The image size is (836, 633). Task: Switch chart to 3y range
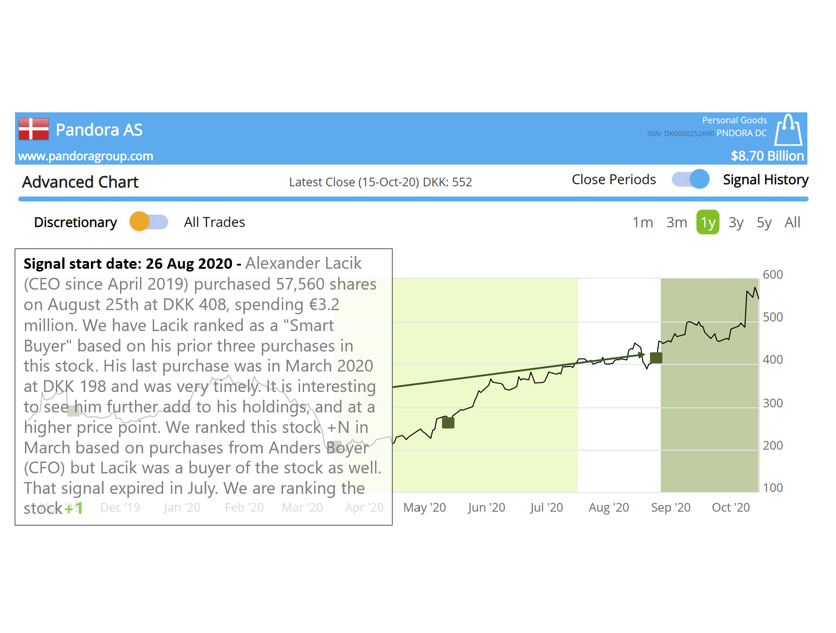736,222
